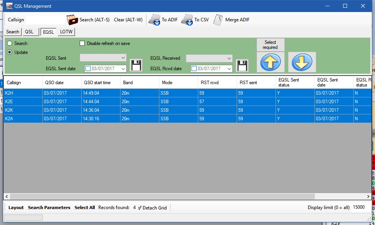Maximize the QSL Management window
Viewport: 375px width, 225px height.
pyautogui.click(x=345, y=6)
